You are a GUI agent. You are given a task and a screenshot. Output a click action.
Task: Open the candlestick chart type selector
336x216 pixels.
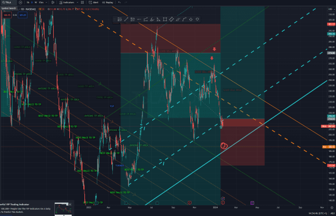[x=53, y=2]
